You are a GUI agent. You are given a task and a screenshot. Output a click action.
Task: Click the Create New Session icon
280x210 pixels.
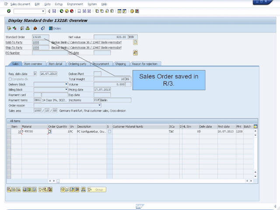tap(119, 11)
